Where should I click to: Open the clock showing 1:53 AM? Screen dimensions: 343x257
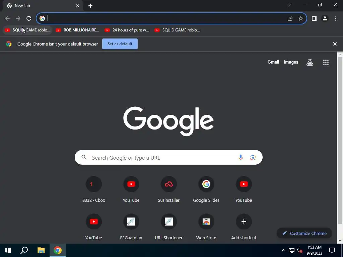pyautogui.click(x=314, y=250)
